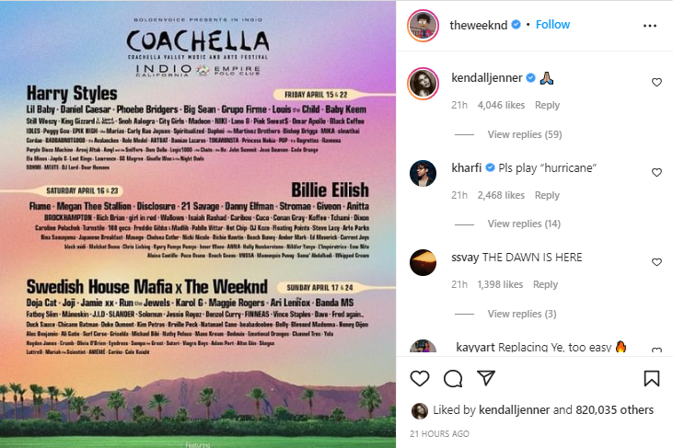Screen dimensions: 673x448
Task: View 4,046 likes on kendalljenner's comment
Action: [501, 106]
